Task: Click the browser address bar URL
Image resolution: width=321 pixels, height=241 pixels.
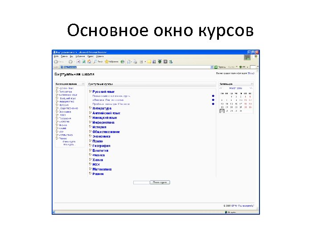Action: [70, 67]
